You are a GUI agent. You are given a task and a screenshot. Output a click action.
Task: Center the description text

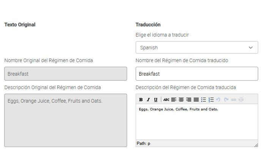pyautogui.click(x=181, y=100)
